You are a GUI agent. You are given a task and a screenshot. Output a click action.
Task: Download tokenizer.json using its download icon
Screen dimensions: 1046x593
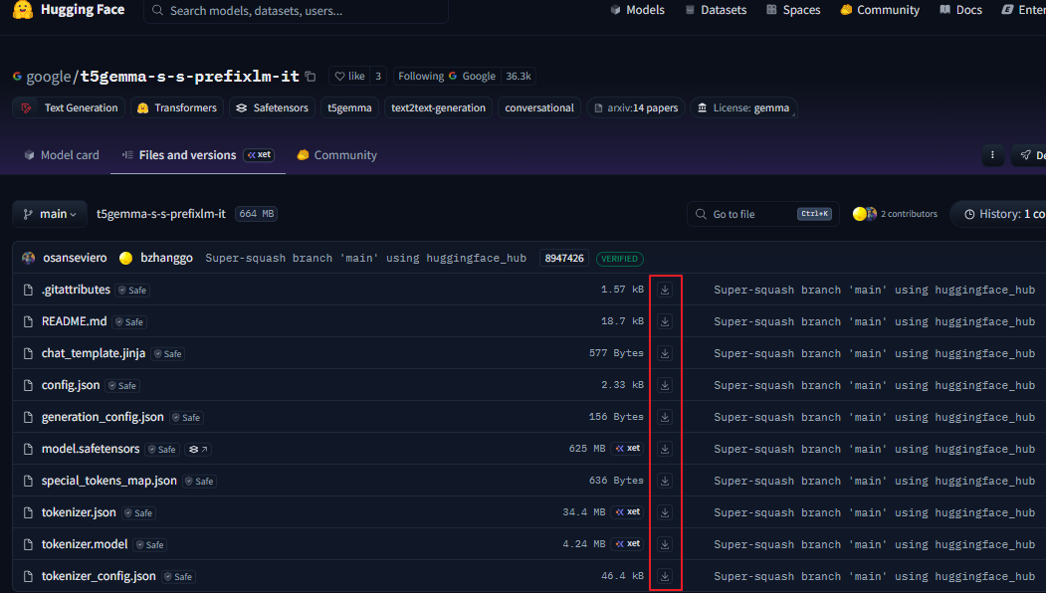665,513
